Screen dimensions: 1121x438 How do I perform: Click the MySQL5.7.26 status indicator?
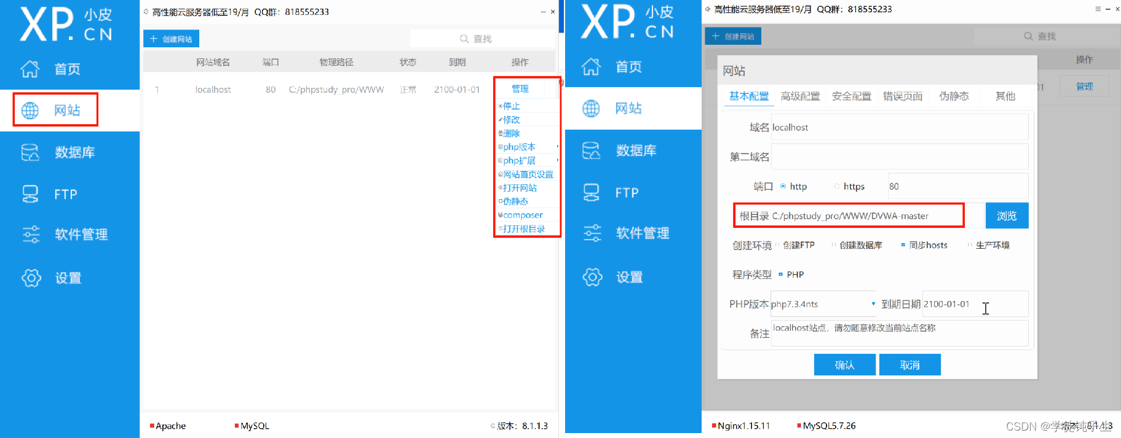click(x=826, y=426)
